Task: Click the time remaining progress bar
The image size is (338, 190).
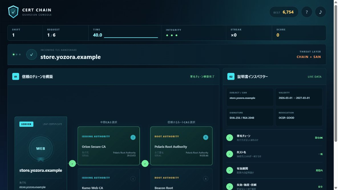Action: point(131,37)
